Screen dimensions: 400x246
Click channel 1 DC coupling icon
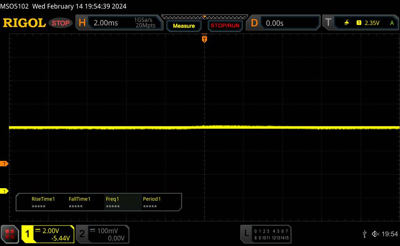[x=38, y=230]
